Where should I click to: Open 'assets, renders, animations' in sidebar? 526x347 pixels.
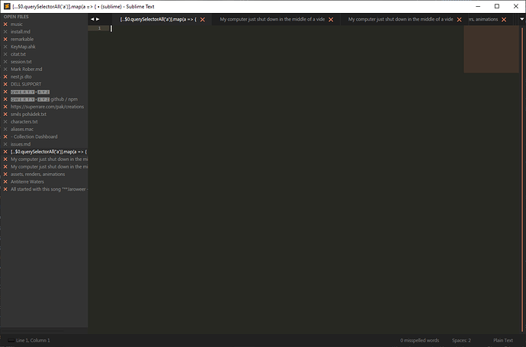tap(37, 174)
